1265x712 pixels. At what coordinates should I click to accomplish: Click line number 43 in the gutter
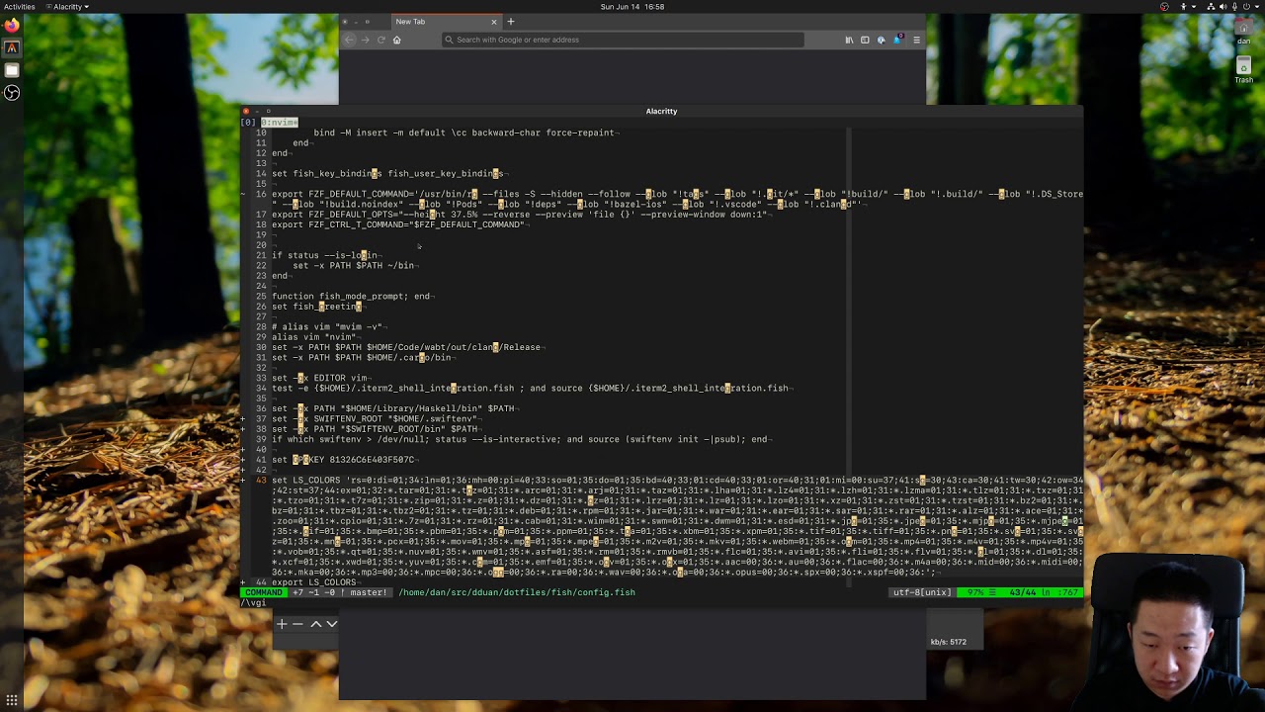(261, 480)
